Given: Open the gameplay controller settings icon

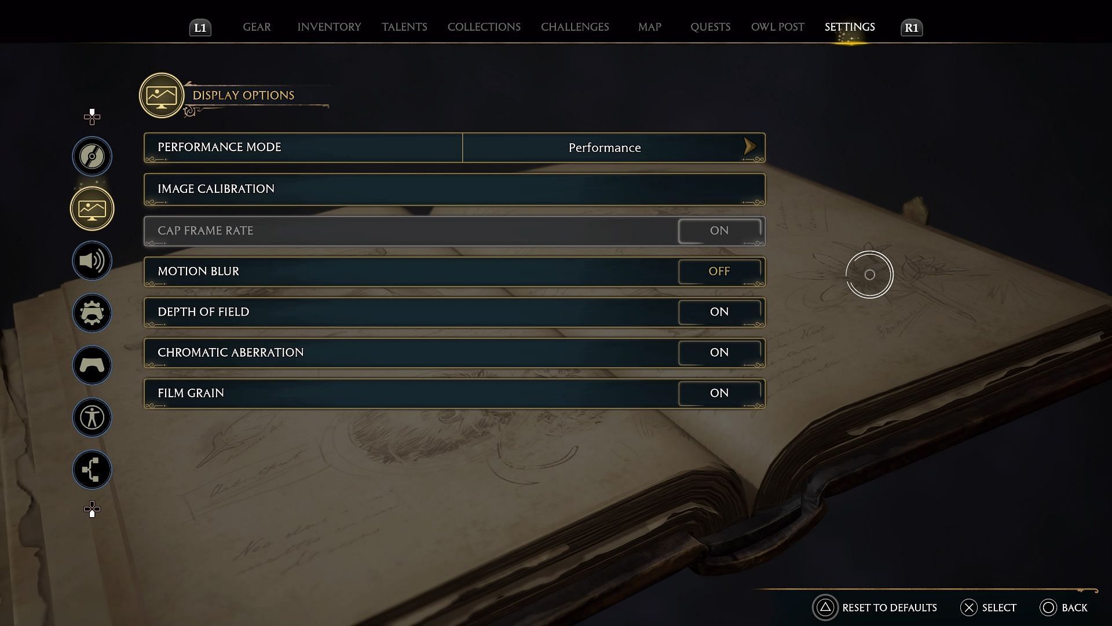Looking at the screenshot, I should [93, 365].
